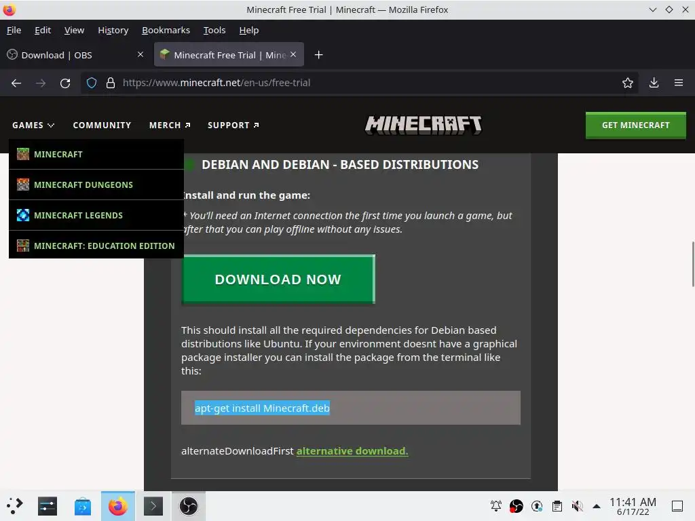
Task: Open the clock and calendar
Action: [x=633, y=506]
